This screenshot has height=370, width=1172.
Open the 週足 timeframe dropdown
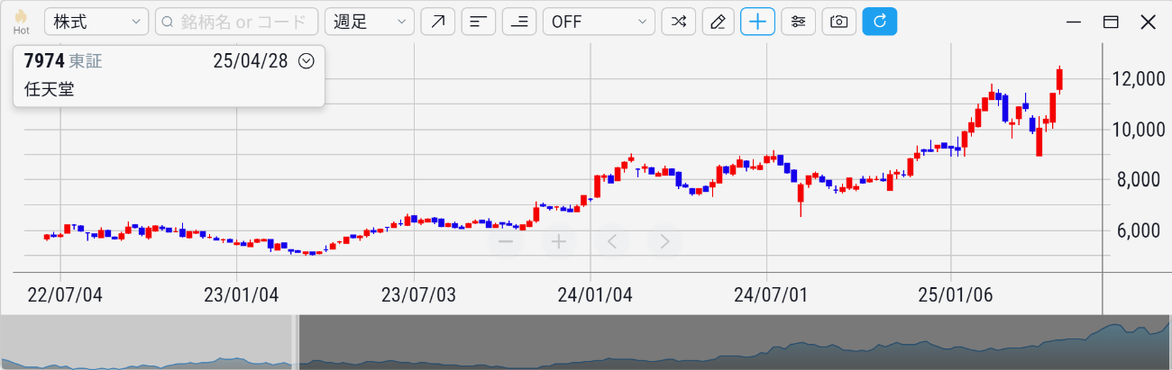(369, 22)
